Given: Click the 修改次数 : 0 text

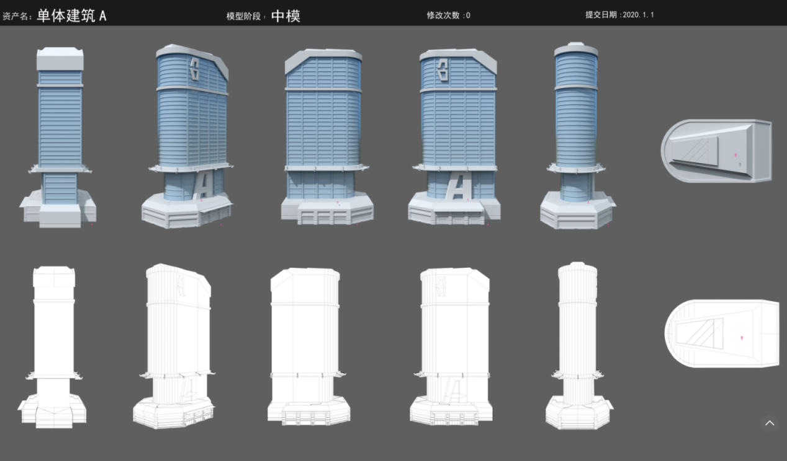Looking at the screenshot, I should pos(448,15).
